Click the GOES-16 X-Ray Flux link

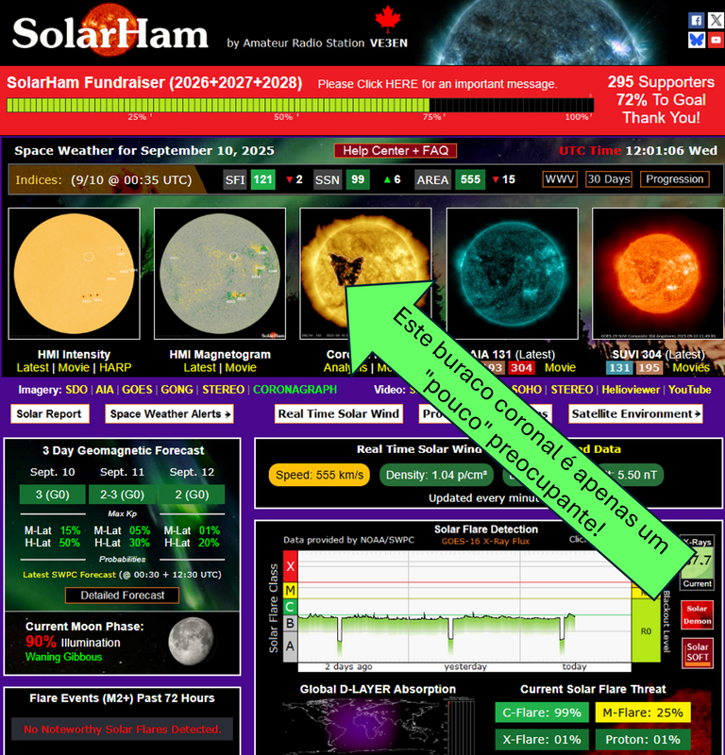[485, 541]
